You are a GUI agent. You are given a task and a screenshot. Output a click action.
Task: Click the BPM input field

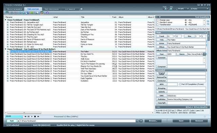click(172, 84)
